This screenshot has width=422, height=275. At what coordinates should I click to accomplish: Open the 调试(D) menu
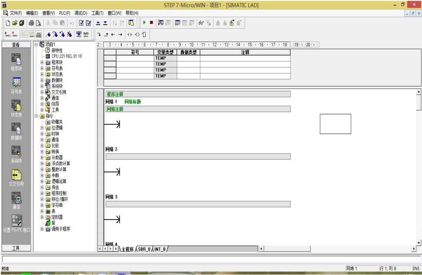(x=81, y=13)
